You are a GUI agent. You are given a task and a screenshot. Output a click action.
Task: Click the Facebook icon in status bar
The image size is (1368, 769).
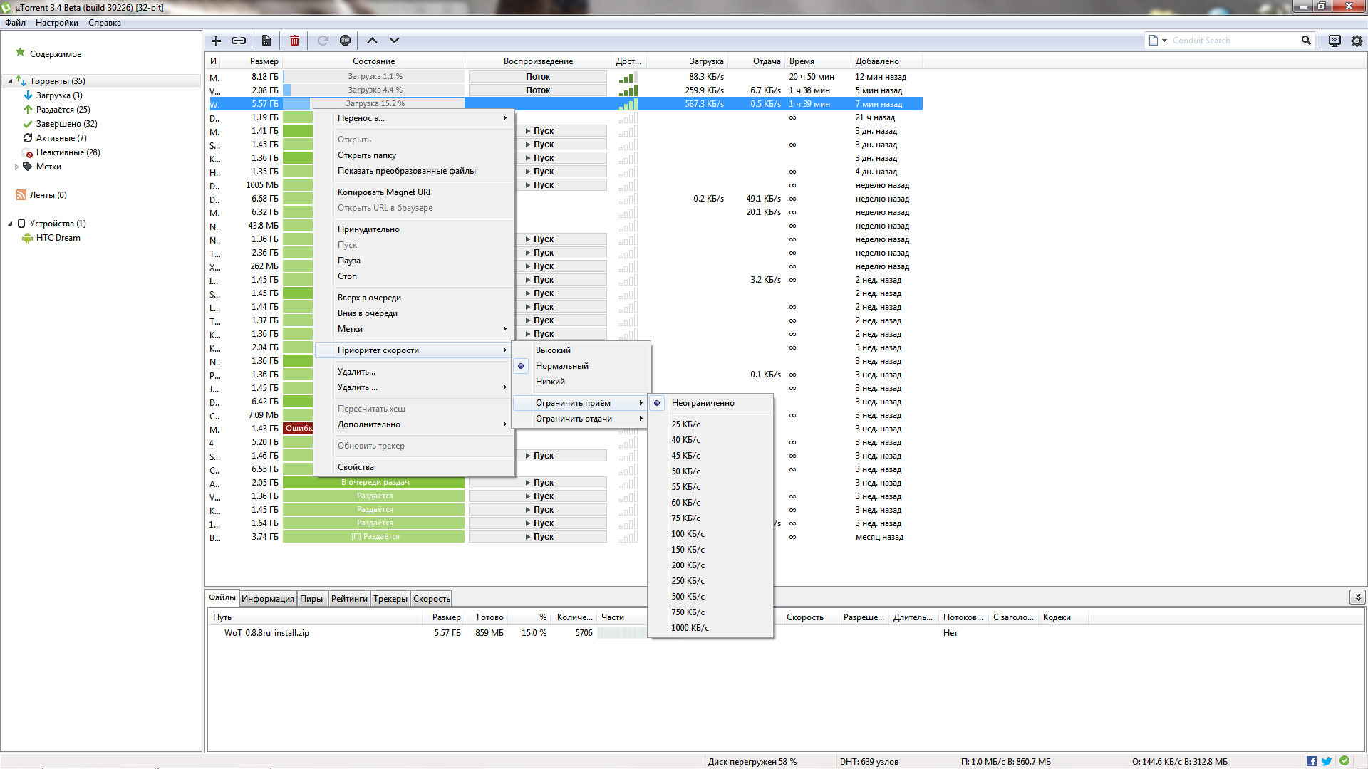pos(1312,761)
